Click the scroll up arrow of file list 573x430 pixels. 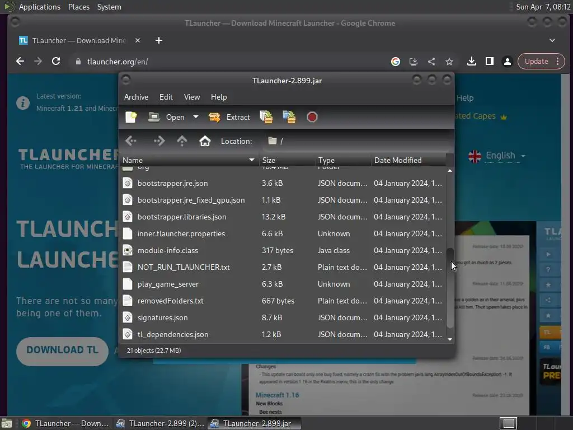(x=450, y=171)
